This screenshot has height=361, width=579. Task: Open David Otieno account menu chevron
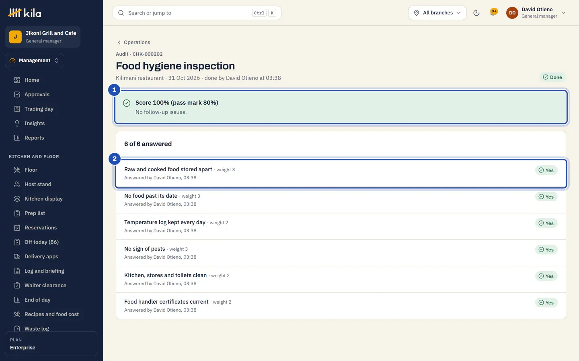pyautogui.click(x=563, y=13)
